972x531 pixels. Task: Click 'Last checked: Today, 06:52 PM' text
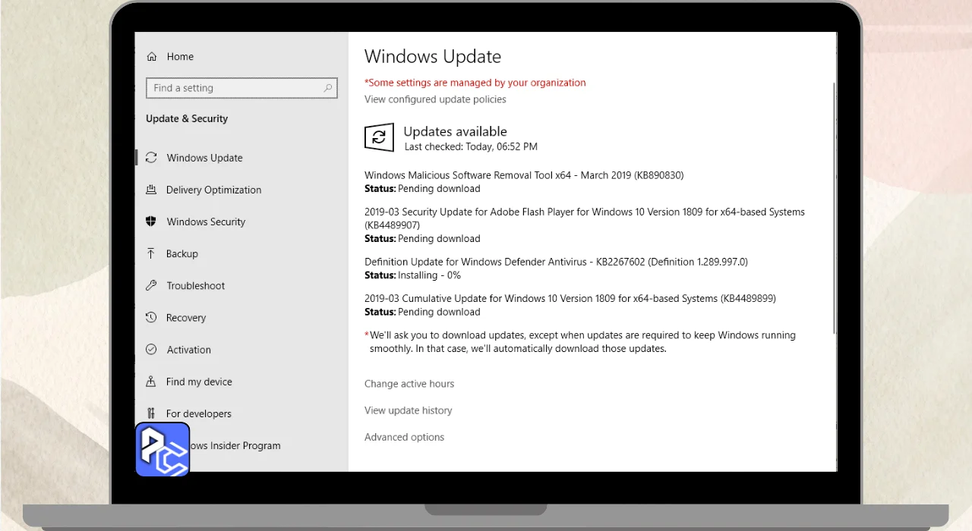[471, 146]
